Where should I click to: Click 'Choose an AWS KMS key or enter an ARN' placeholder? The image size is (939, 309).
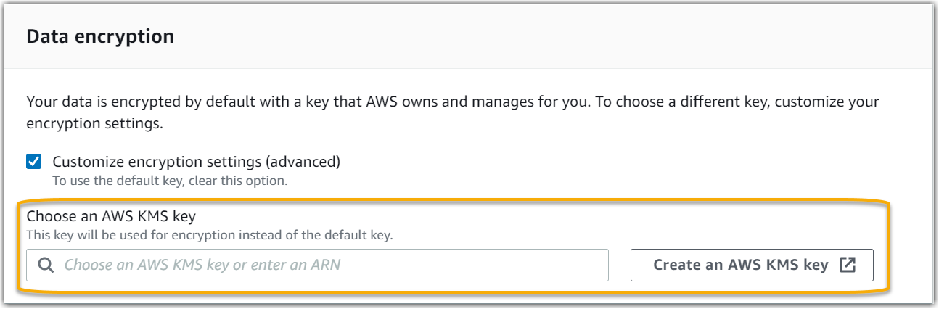pos(202,265)
